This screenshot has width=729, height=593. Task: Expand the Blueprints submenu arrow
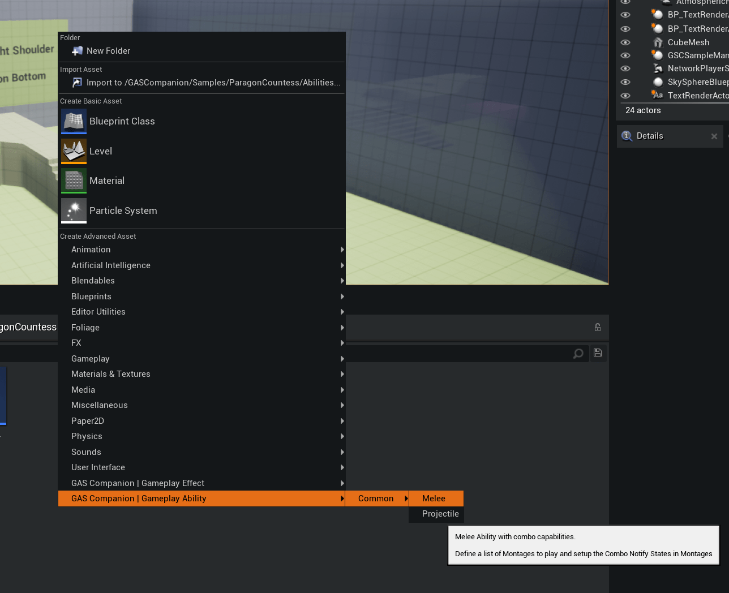342,296
